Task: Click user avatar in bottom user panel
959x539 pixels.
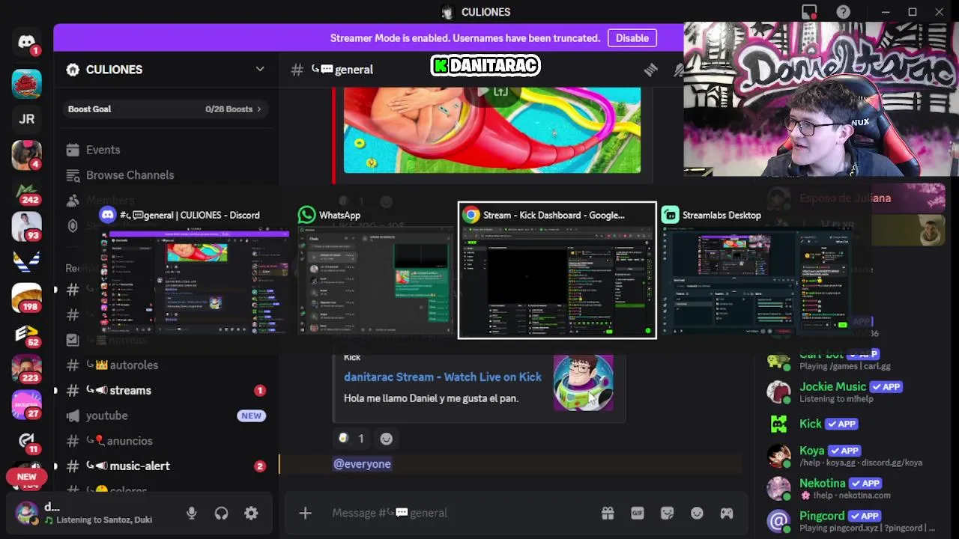Action: tap(27, 513)
